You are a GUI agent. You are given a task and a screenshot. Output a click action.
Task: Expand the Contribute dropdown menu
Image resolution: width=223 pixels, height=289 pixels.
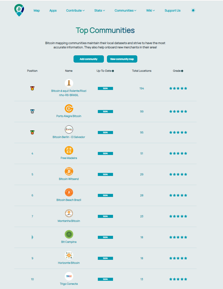pos(75,10)
